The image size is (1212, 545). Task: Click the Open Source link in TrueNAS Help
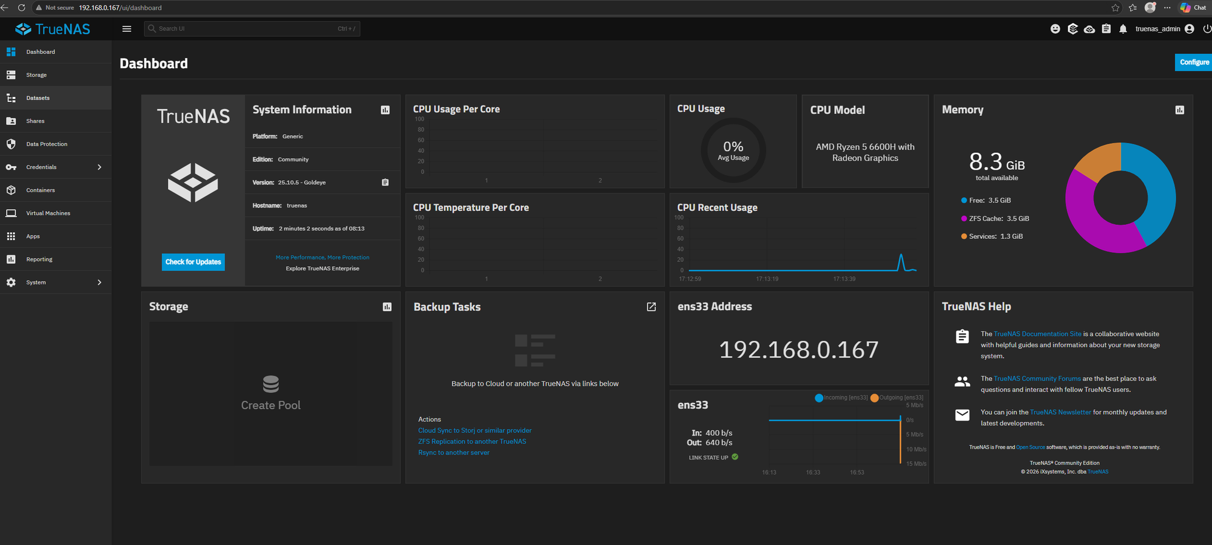click(x=1031, y=447)
